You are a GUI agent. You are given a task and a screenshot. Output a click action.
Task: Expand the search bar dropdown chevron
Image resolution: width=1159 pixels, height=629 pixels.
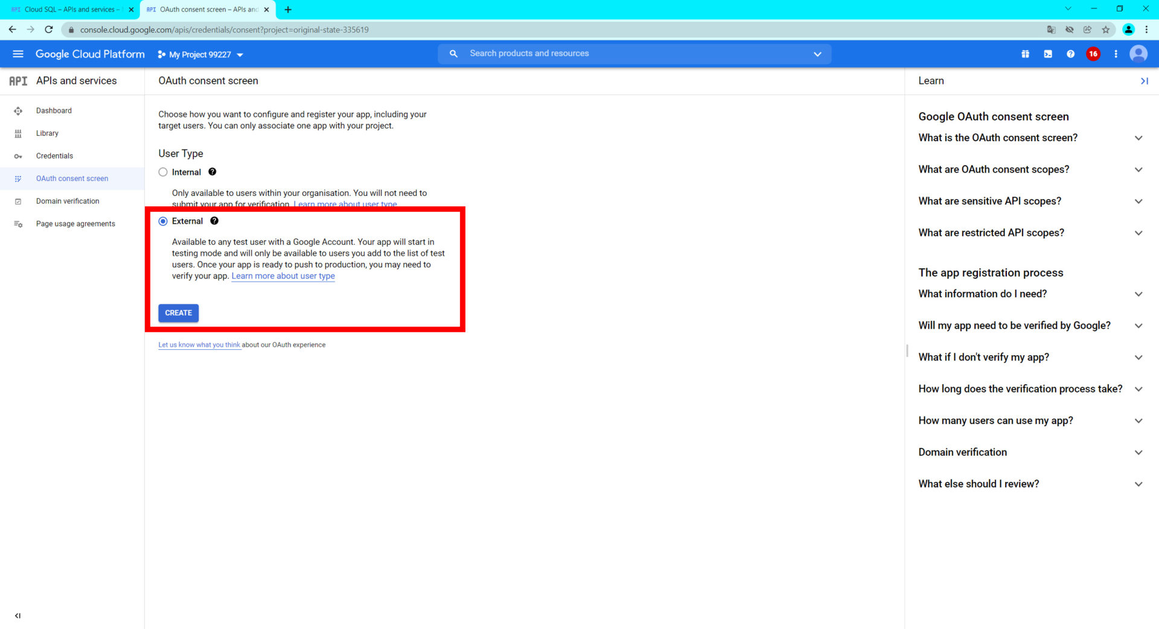(817, 54)
